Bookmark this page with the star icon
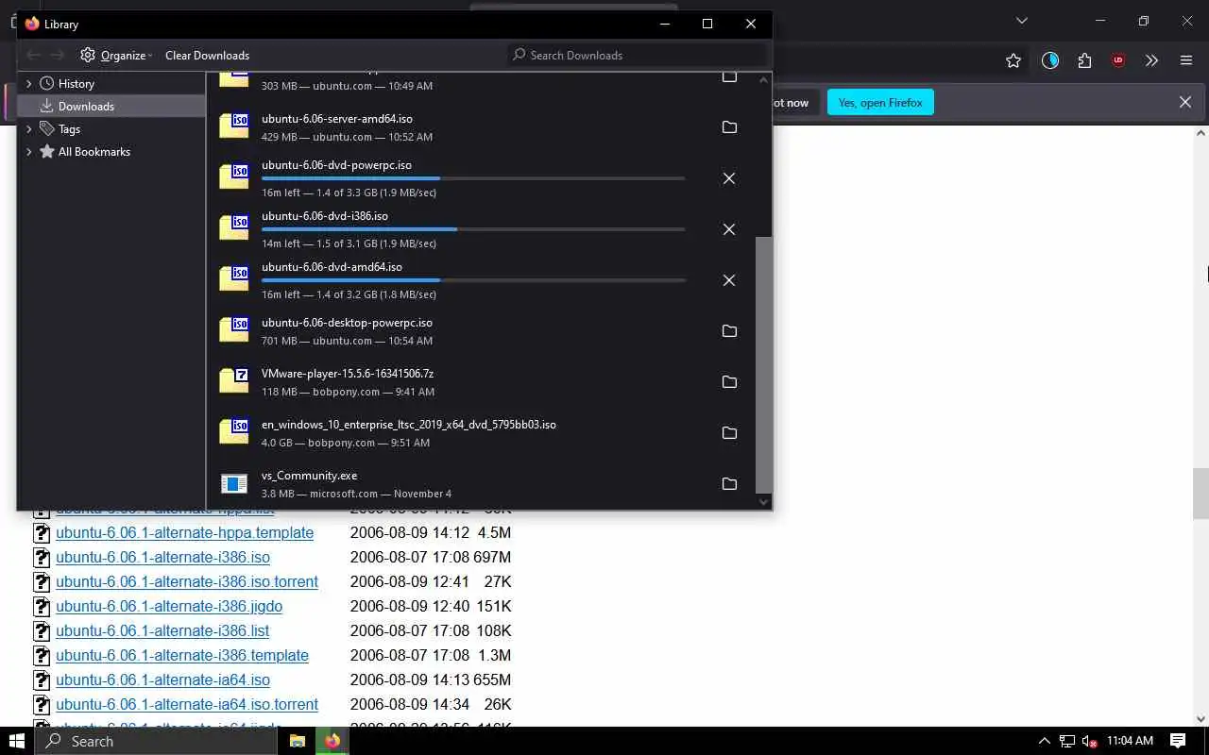The height and width of the screenshot is (755, 1209). (x=1013, y=60)
